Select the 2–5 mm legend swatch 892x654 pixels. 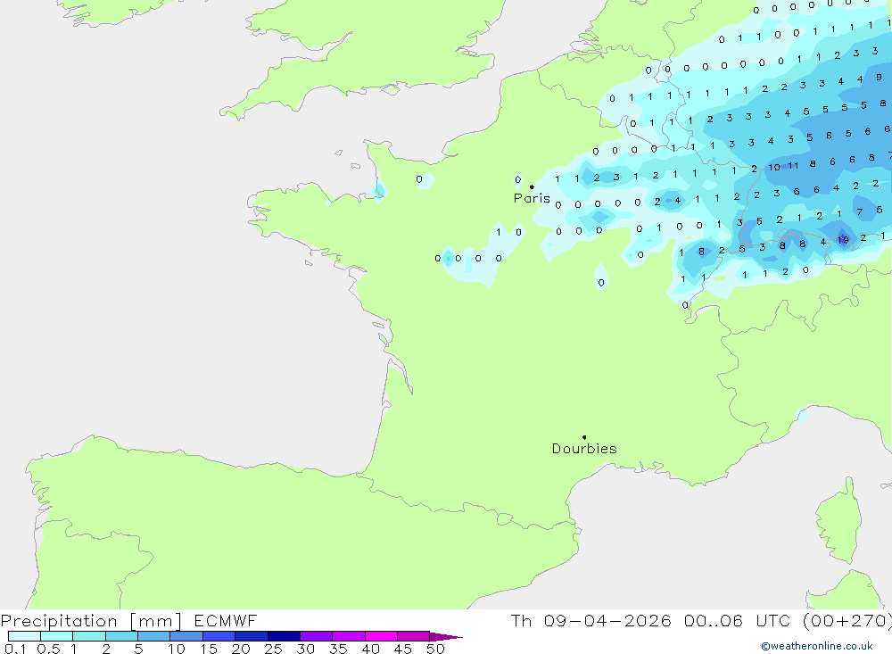click(x=121, y=636)
